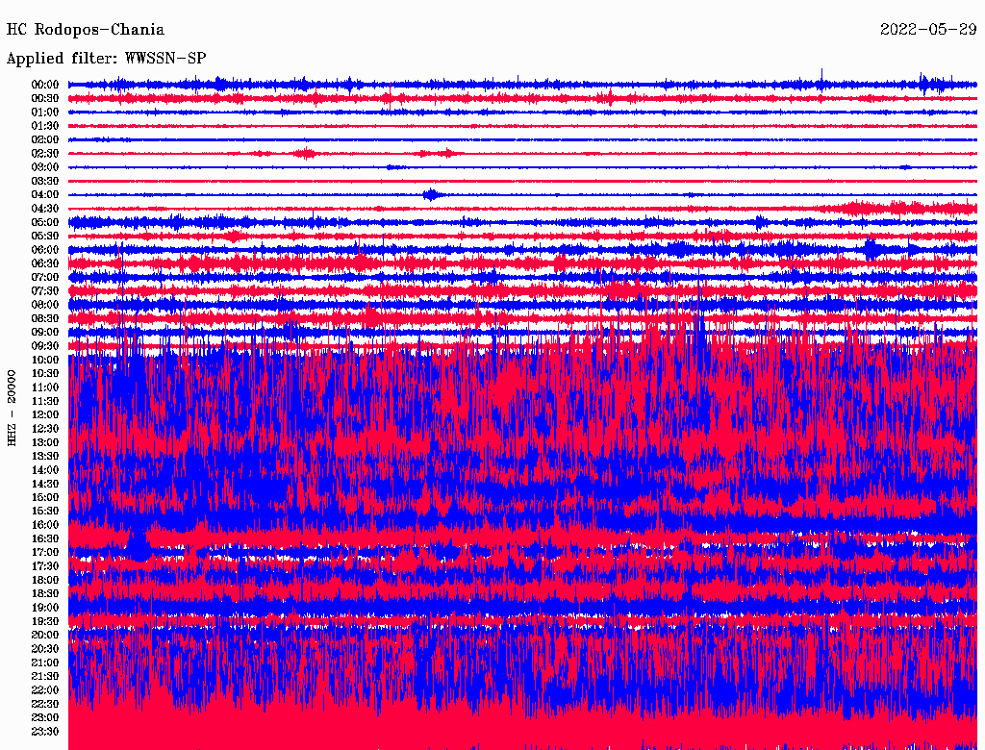This screenshot has height=750, width=985.
Task: Click the 00:00 time label
Action: click(x=45, y=85)
